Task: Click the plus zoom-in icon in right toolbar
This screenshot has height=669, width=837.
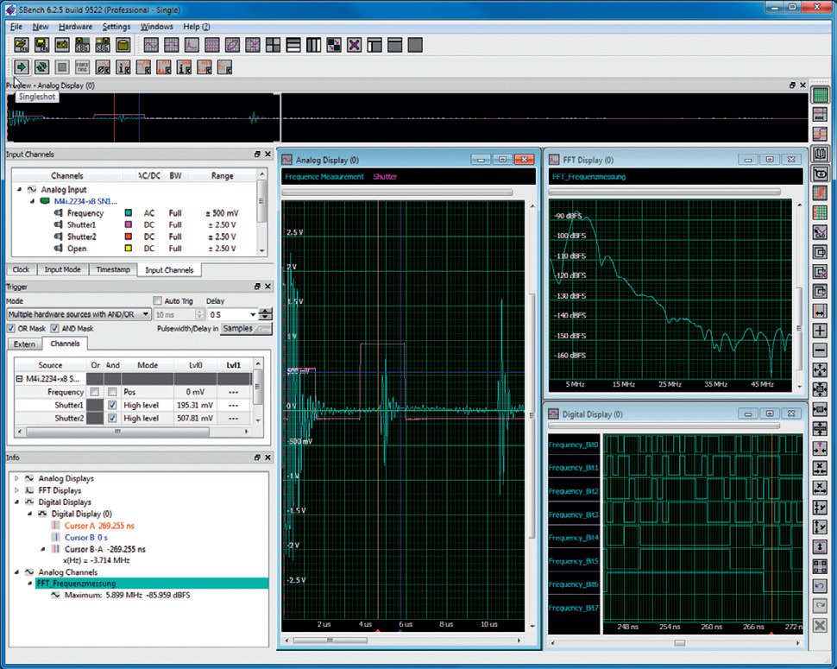Action: pos(821,331)
